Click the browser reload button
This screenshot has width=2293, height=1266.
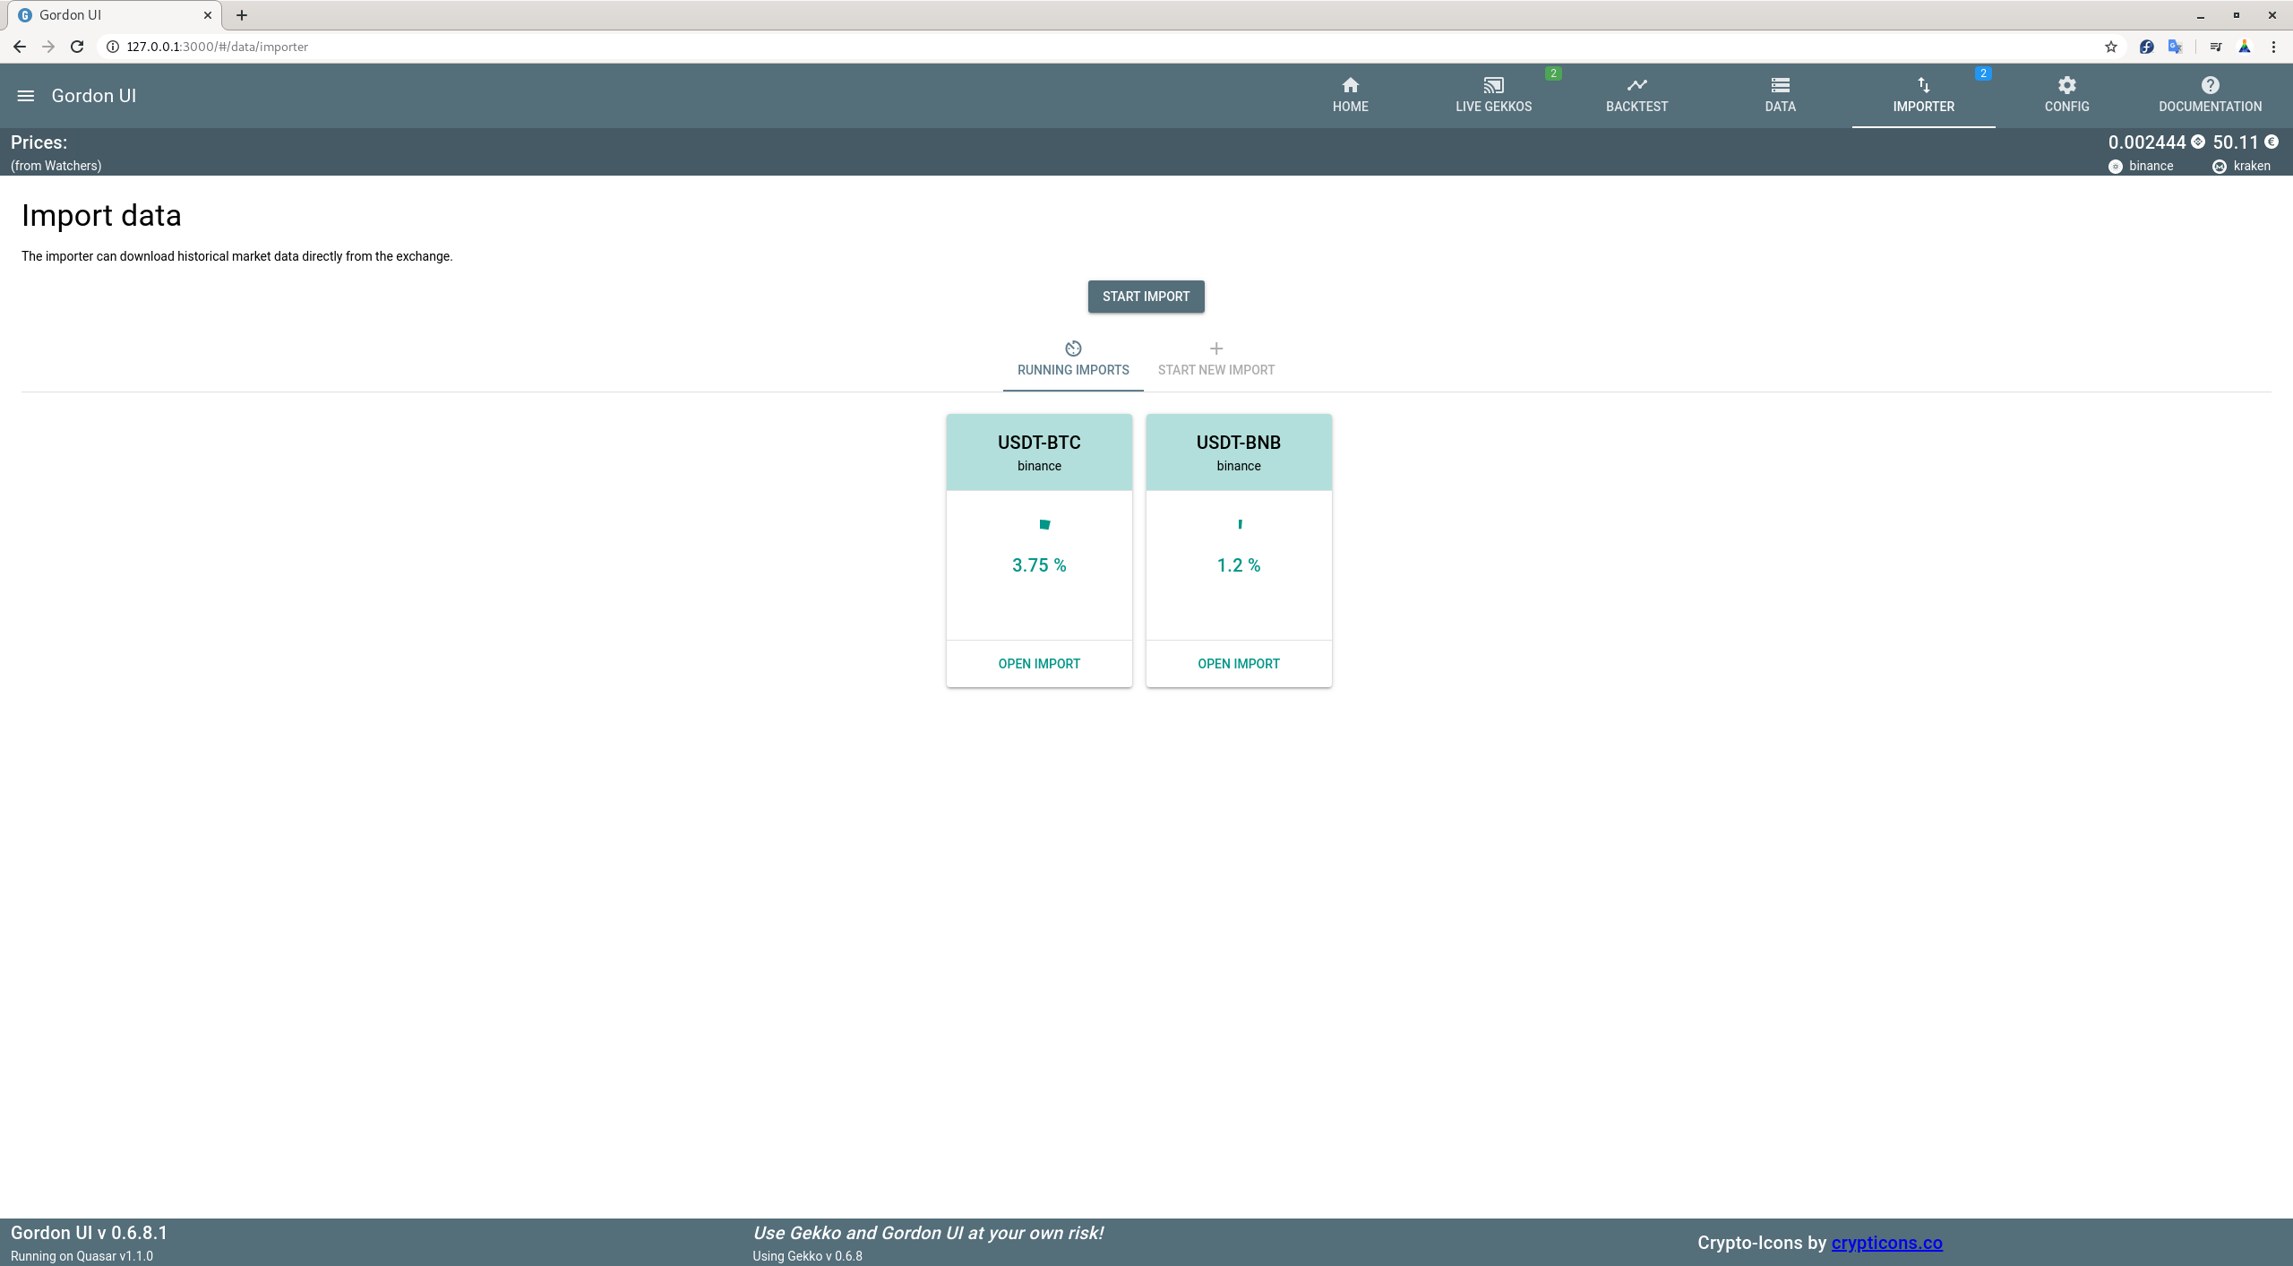click(77, 46)
